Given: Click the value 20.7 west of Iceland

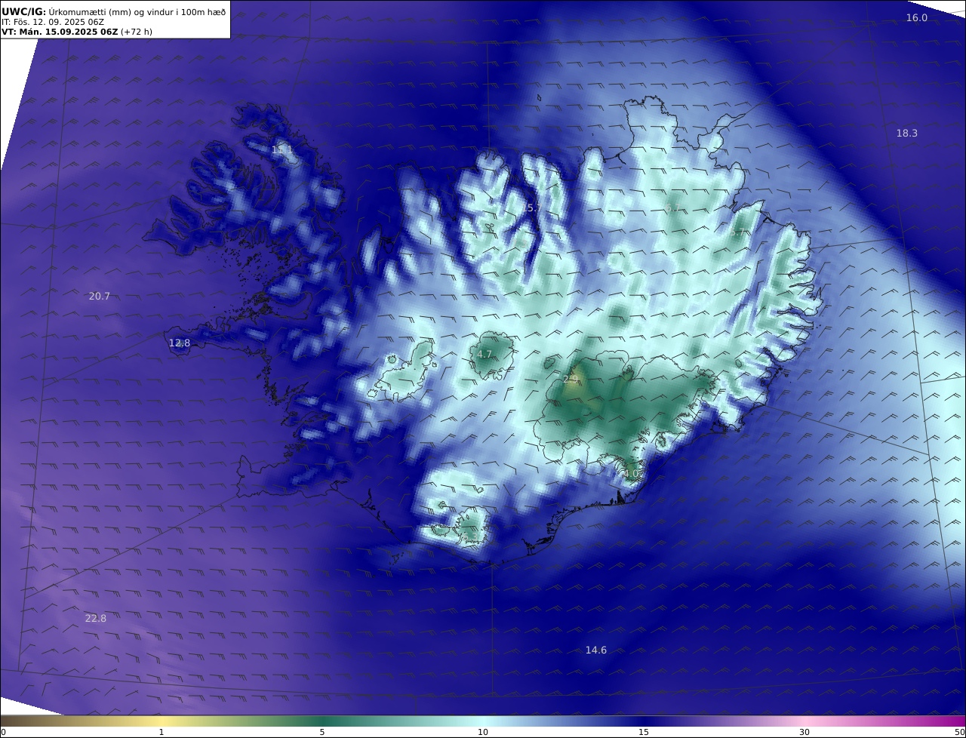Looking at the screenshot, I should (100, 297).
